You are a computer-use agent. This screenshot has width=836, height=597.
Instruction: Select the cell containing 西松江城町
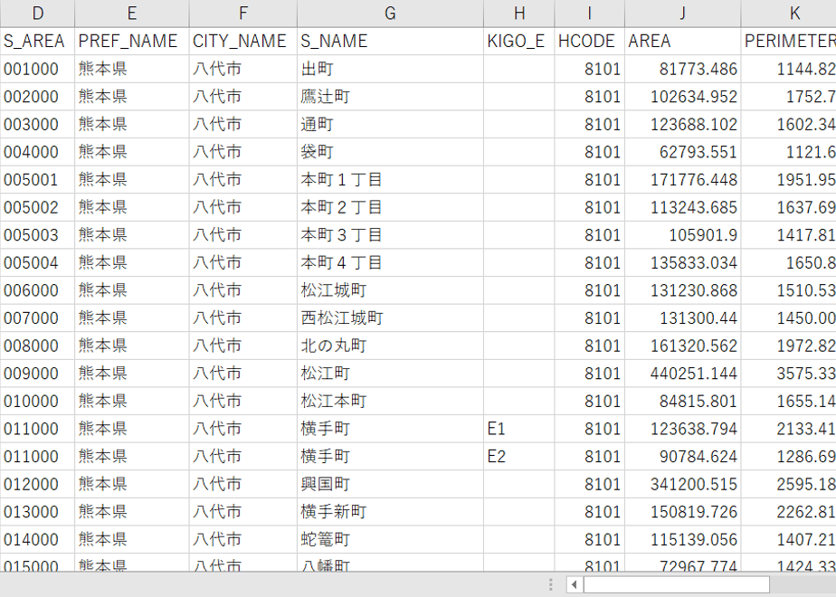[x=390, y=317]
